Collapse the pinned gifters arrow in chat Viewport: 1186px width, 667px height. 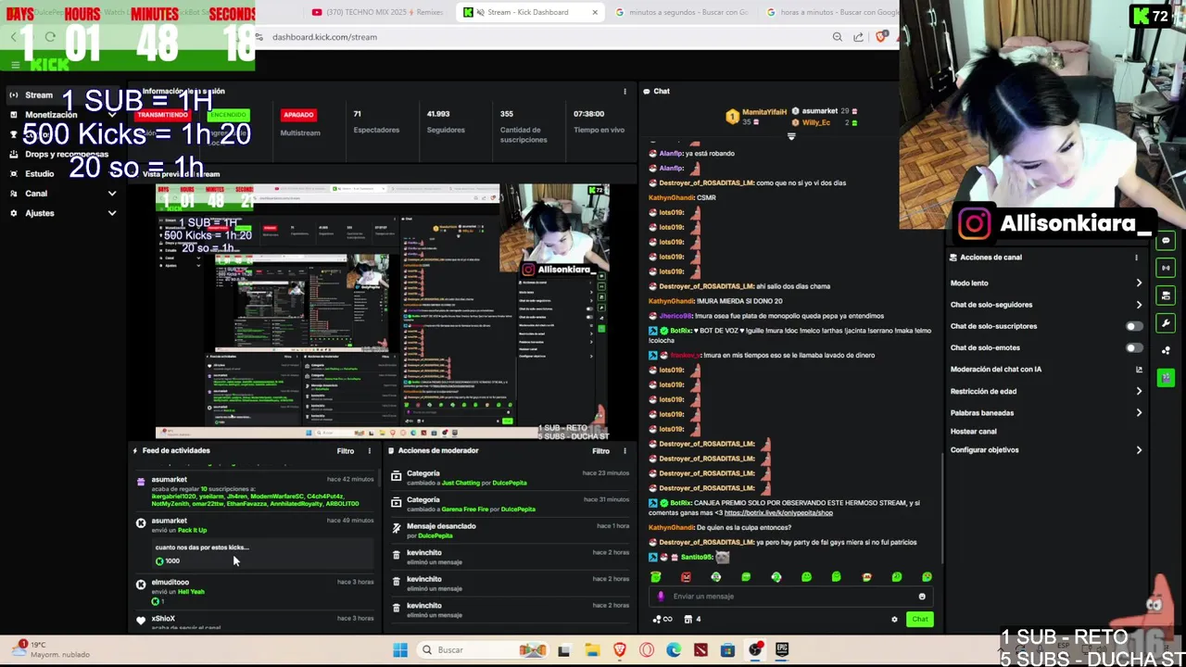[791, 136]
